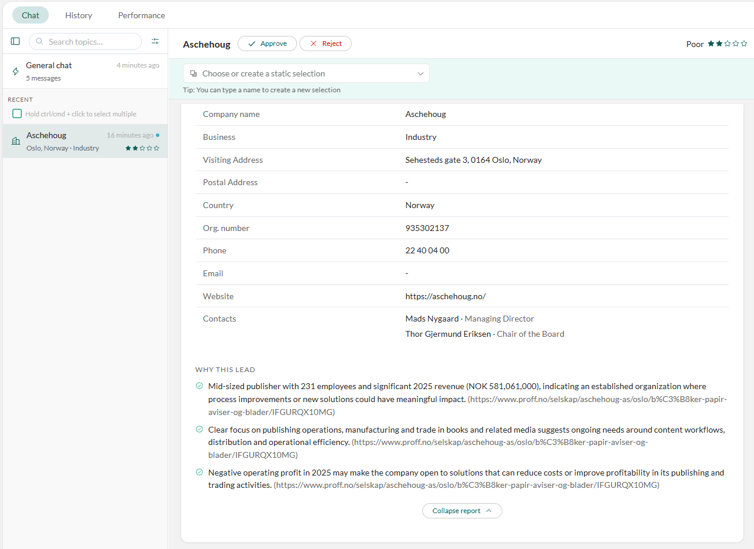The height and width of the screenshot is (549, 754).
Task: Click the magnifier icon in search box
Action: pyautogui.click(x=39, y=42)
